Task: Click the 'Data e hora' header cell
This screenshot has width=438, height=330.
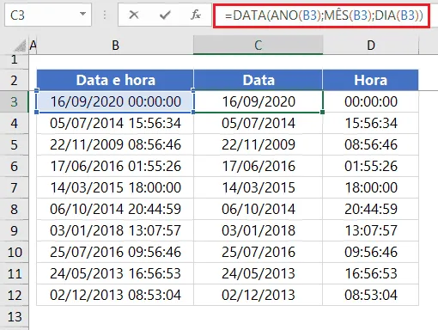Action: 115,80
